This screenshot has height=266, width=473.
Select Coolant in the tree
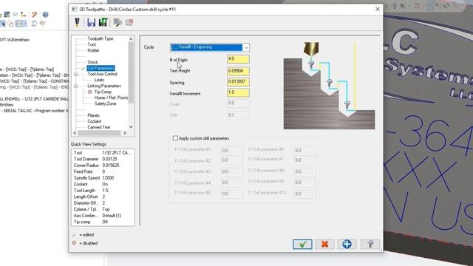click(x=95, y=121)
